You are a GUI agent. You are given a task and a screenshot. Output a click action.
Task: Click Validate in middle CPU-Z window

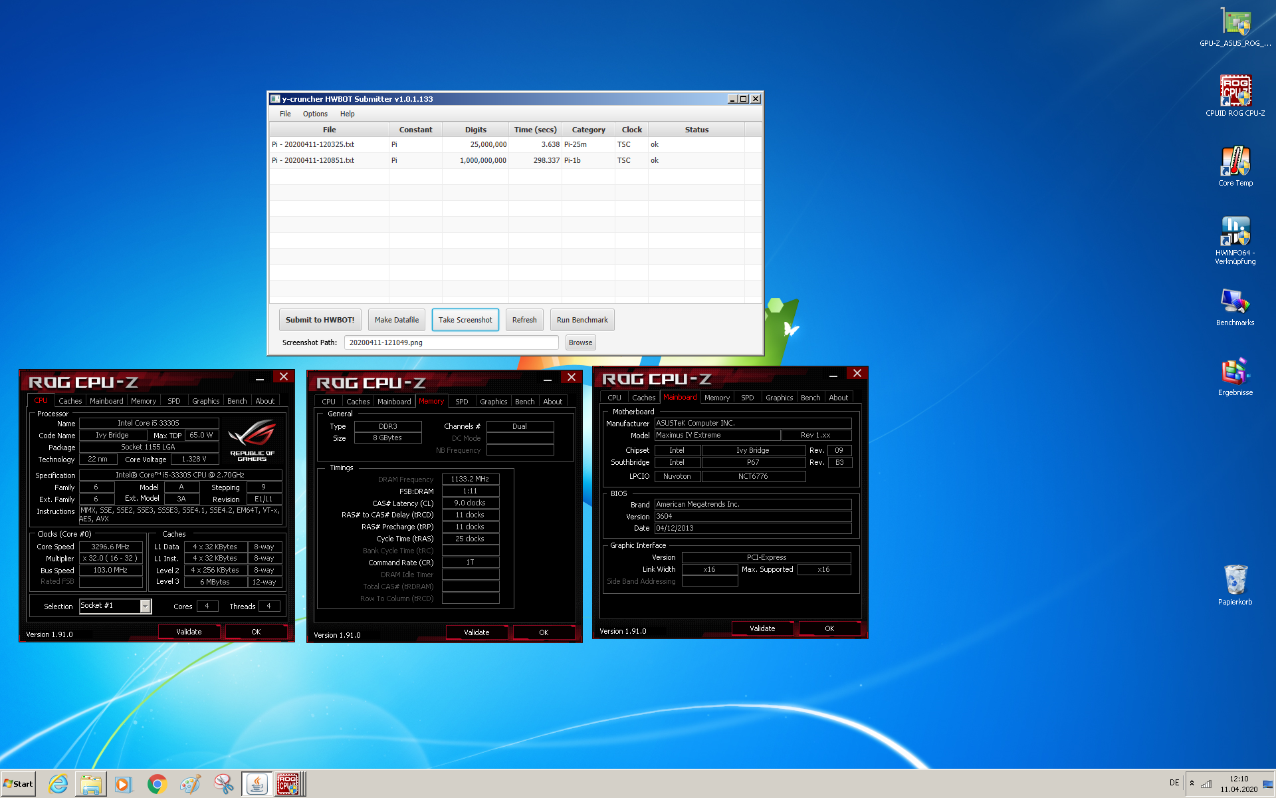tap(477, 632)
